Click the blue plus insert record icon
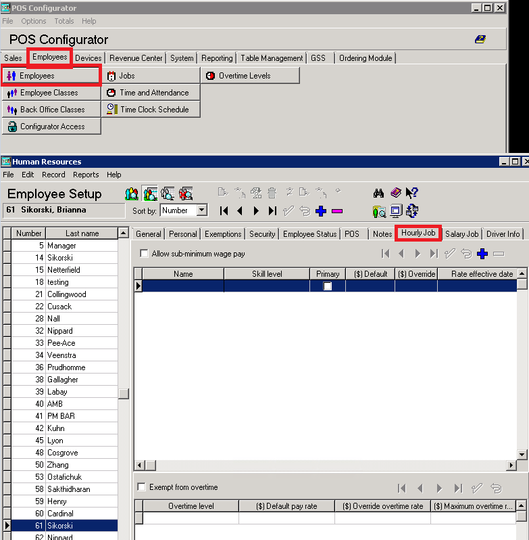Viewport: 529px width, 540px height. 321,210
